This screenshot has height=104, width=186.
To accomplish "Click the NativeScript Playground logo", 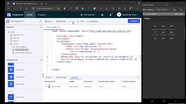I will [x=9, y=15].
